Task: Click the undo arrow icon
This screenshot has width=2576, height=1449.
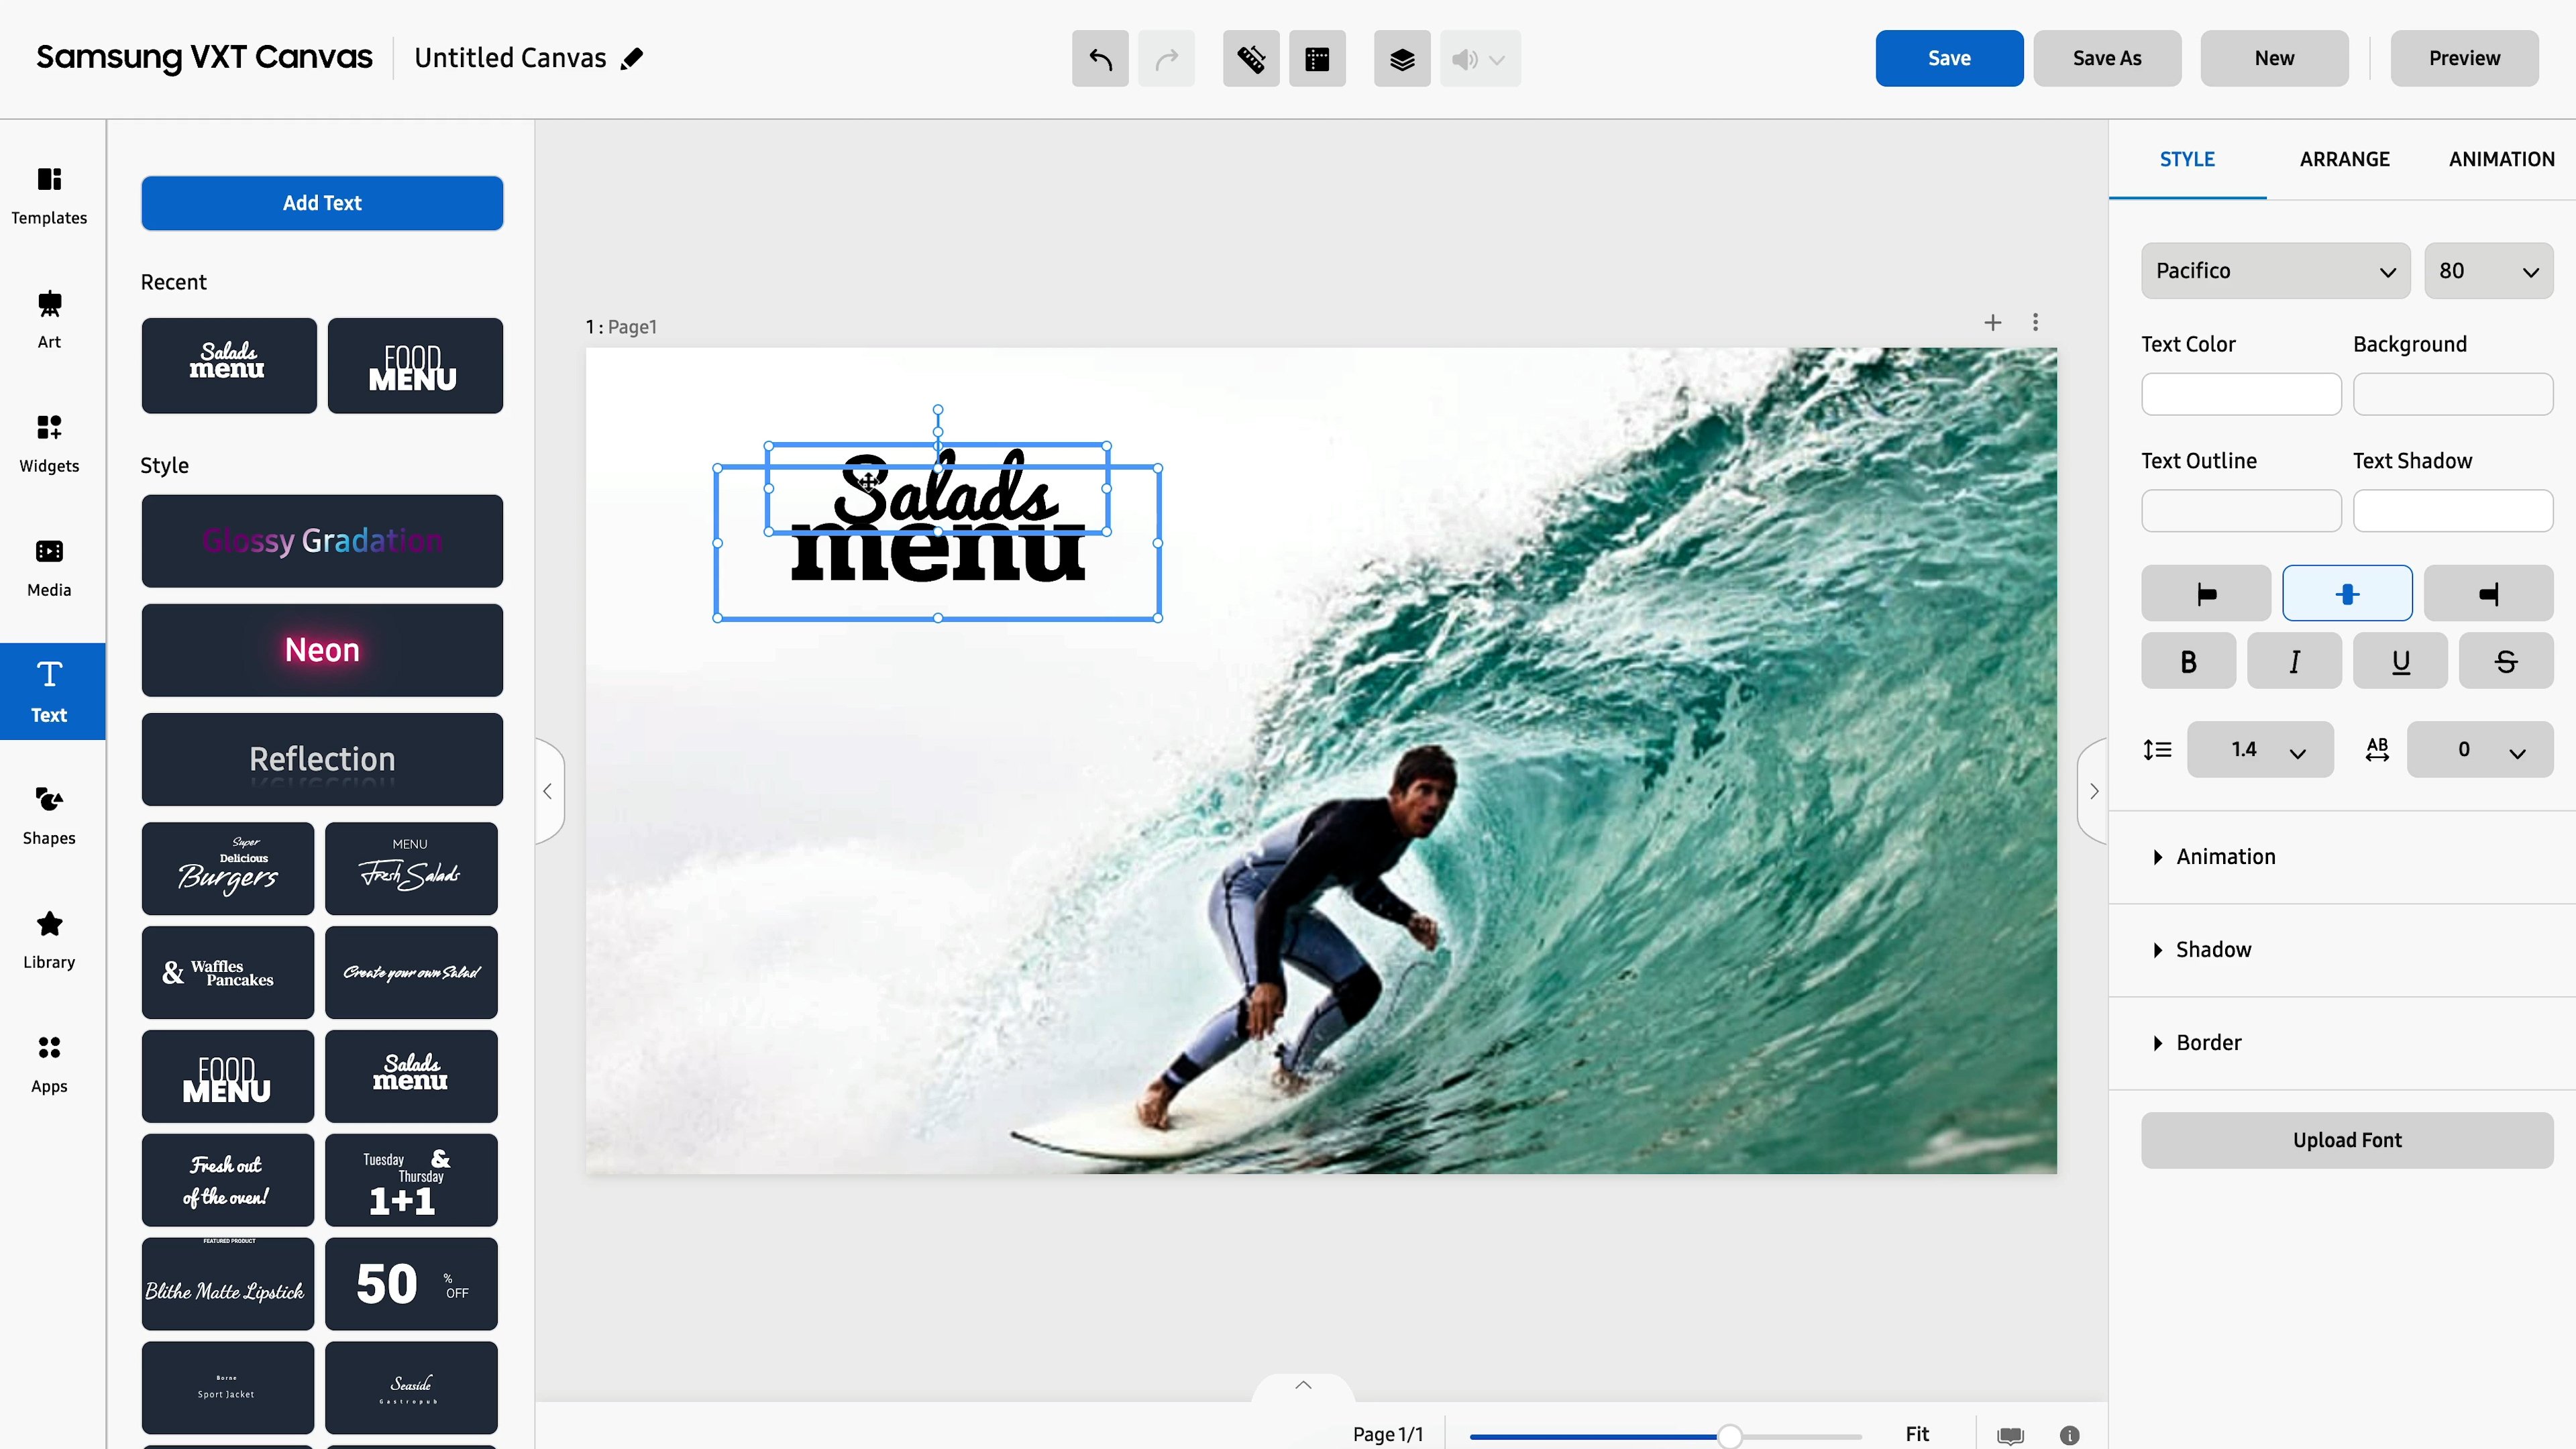Action: (x=1100, y=59)
